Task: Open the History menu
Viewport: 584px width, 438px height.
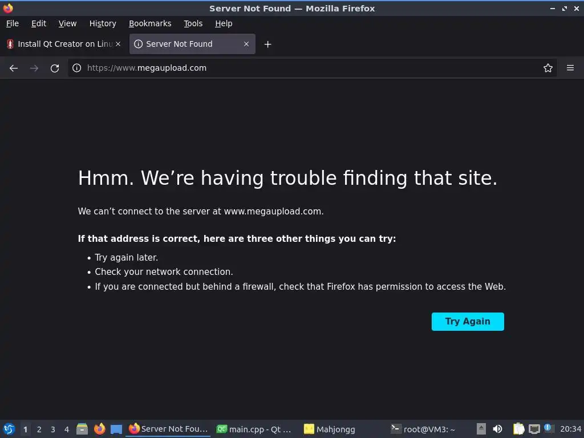Action: (x=103, y=23)
